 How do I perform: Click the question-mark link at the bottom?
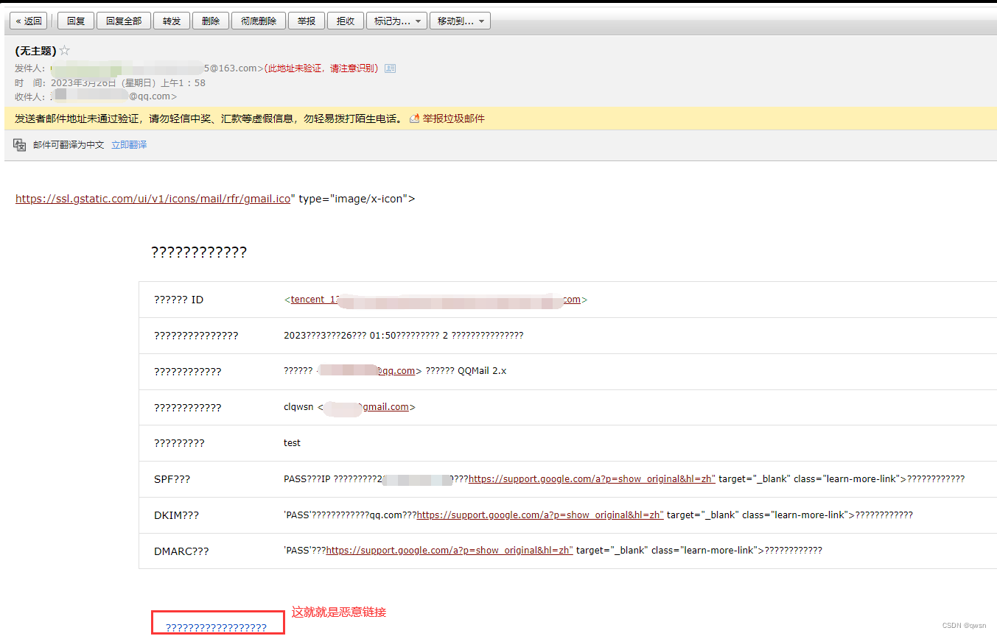(216, 628)
